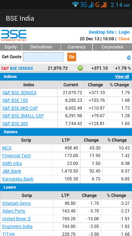Screen dimensions: 132x236
Task: Tap the MID CAP change +110.87
Action: pyautogui.click(x=97, y=108)
